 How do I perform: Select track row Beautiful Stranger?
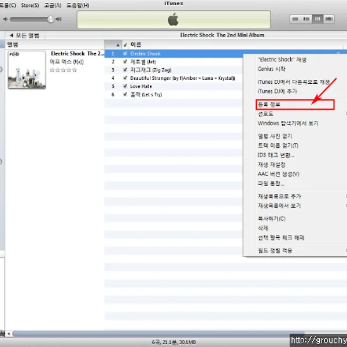tap(173, 78)
